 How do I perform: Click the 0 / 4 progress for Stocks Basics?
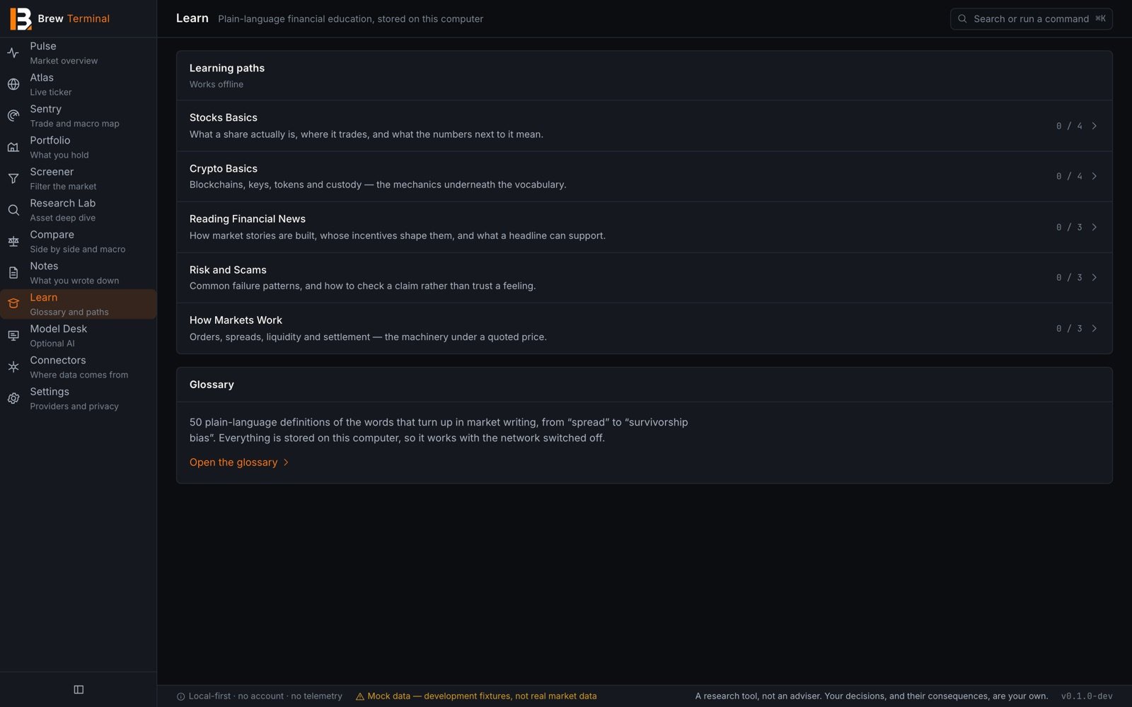(1069, 126)
